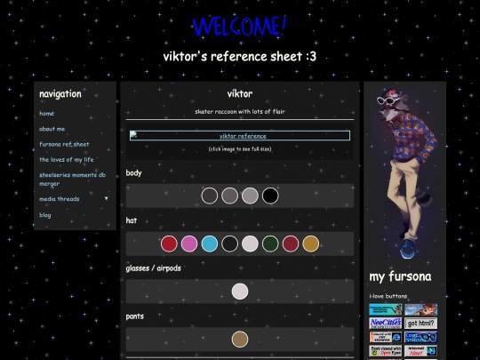Open the NeoCities web badge
Image resolution: width=480 pixels, height=360 pixels.
click(x=386, y=324)
